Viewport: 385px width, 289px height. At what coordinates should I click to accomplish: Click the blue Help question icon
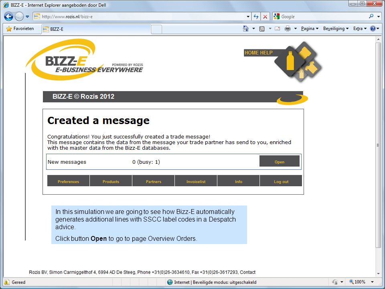[373, 28]
